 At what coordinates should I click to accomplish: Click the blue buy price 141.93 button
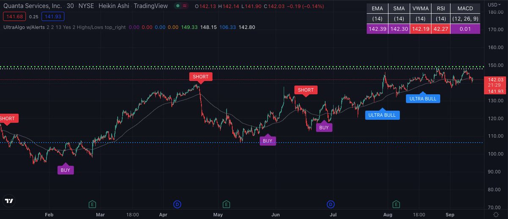[x=52, y=16]
